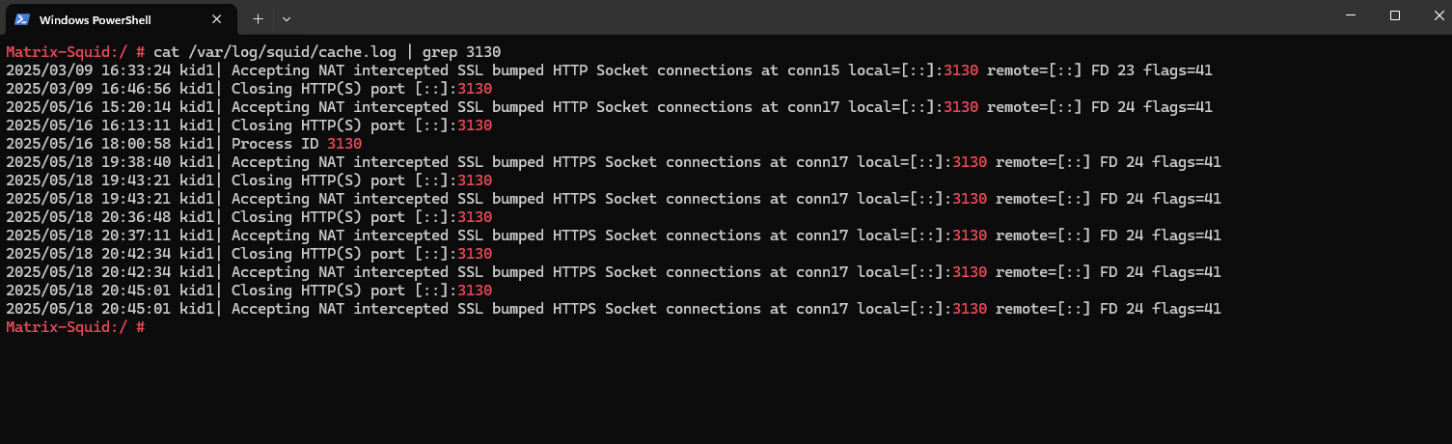Click the Process ID 3130 log line

pos(183,143)
